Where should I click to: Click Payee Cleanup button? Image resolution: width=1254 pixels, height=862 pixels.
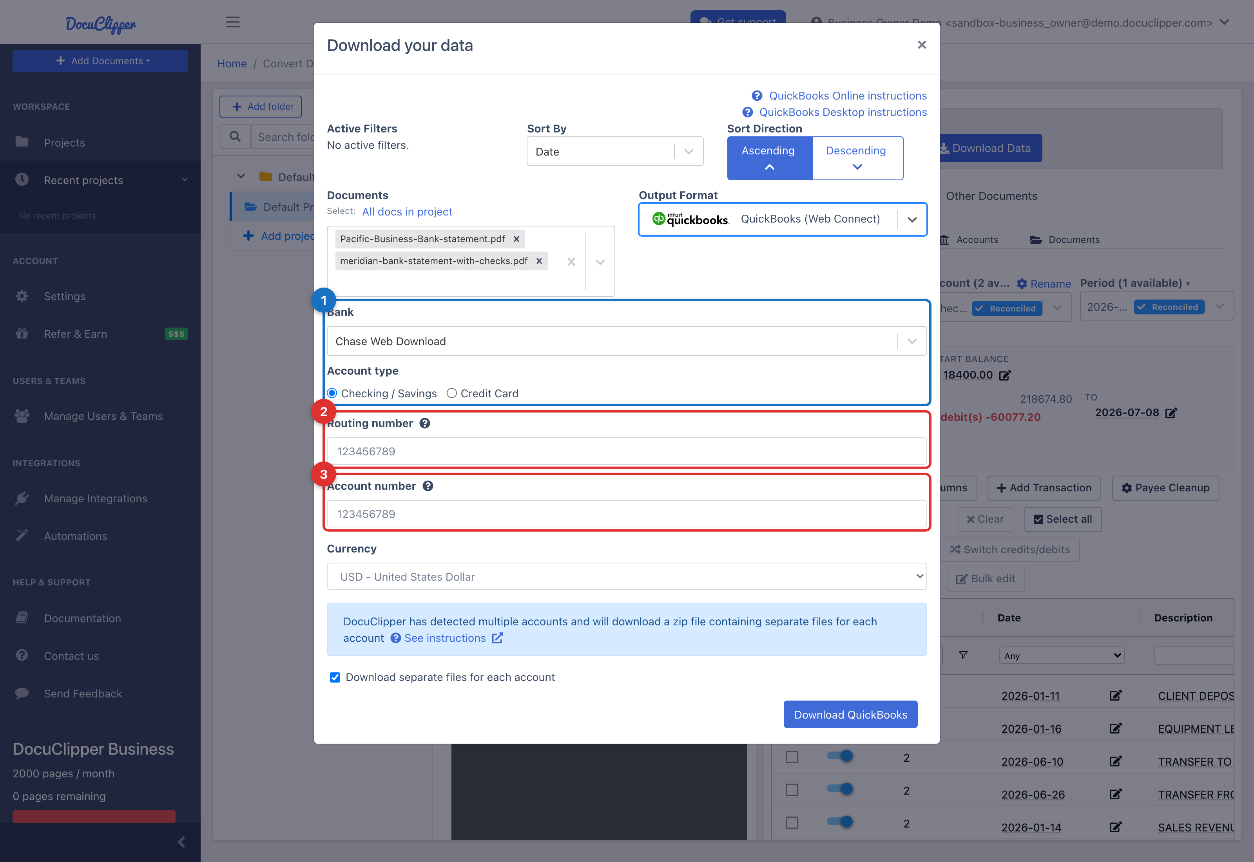click(x=1165, y=488)
